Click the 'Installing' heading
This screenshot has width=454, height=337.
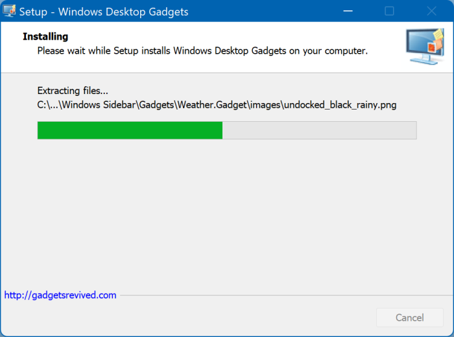(45, 36)
